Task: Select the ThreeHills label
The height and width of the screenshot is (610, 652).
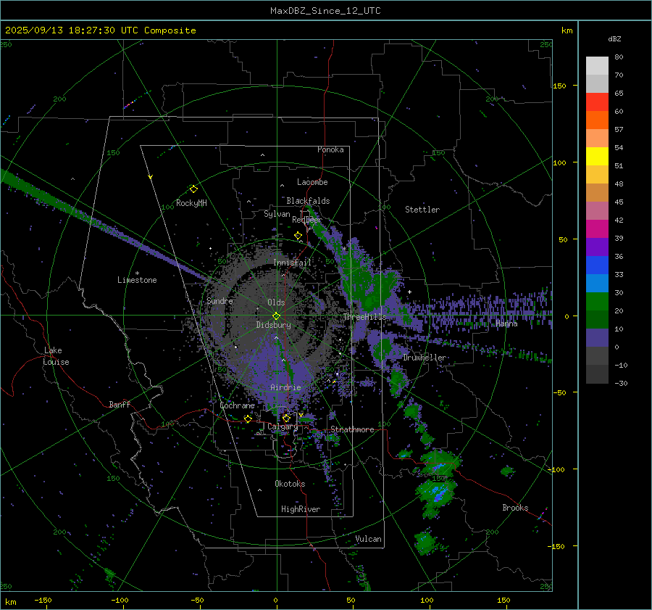Action: click(x=364, y=317)
